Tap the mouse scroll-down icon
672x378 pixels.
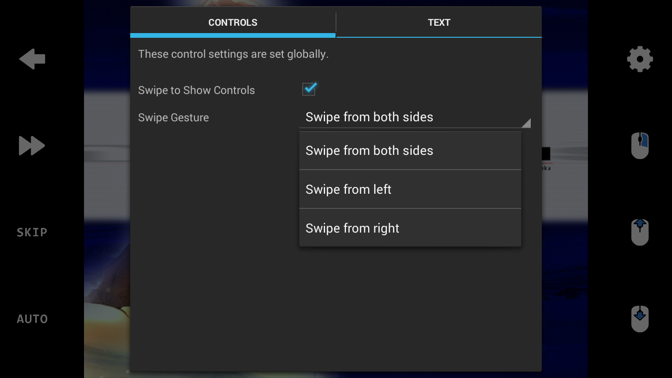[x=639, y=319]
